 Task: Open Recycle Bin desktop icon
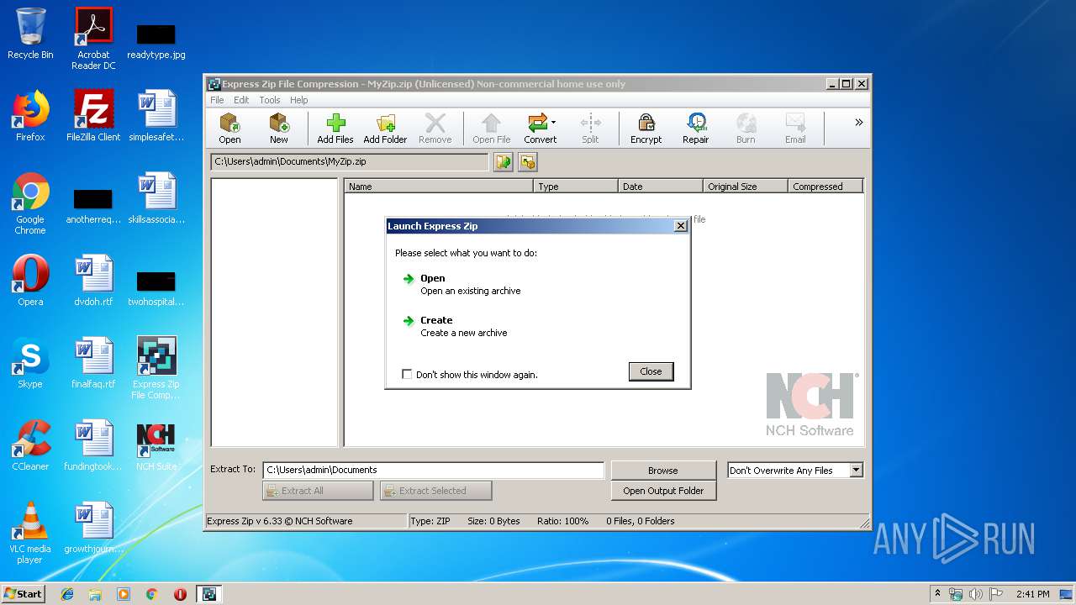coord(30,34)
